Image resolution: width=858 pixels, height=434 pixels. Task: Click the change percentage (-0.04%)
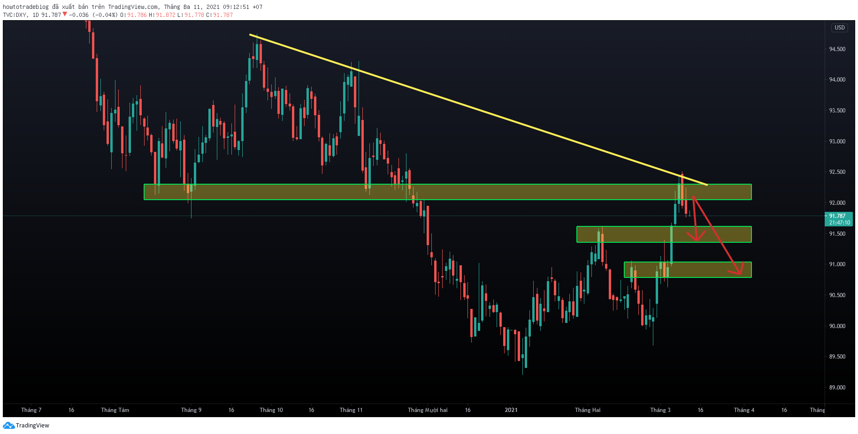tap(105, 15)
